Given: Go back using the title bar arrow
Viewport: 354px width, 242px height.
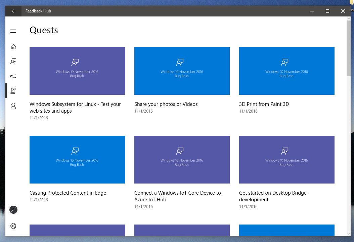Looking at the screenshot, I should 13,11.
